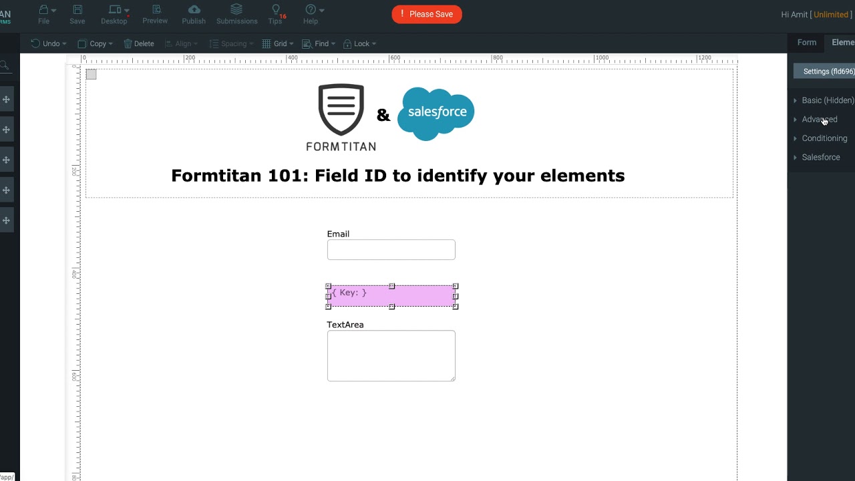This screenshot has width=855, height=481.
Task: Open the Find dropdown
Action: tap(319, 43)
